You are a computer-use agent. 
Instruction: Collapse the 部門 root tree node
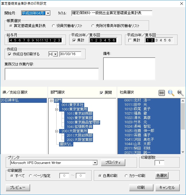click(51, 101)
